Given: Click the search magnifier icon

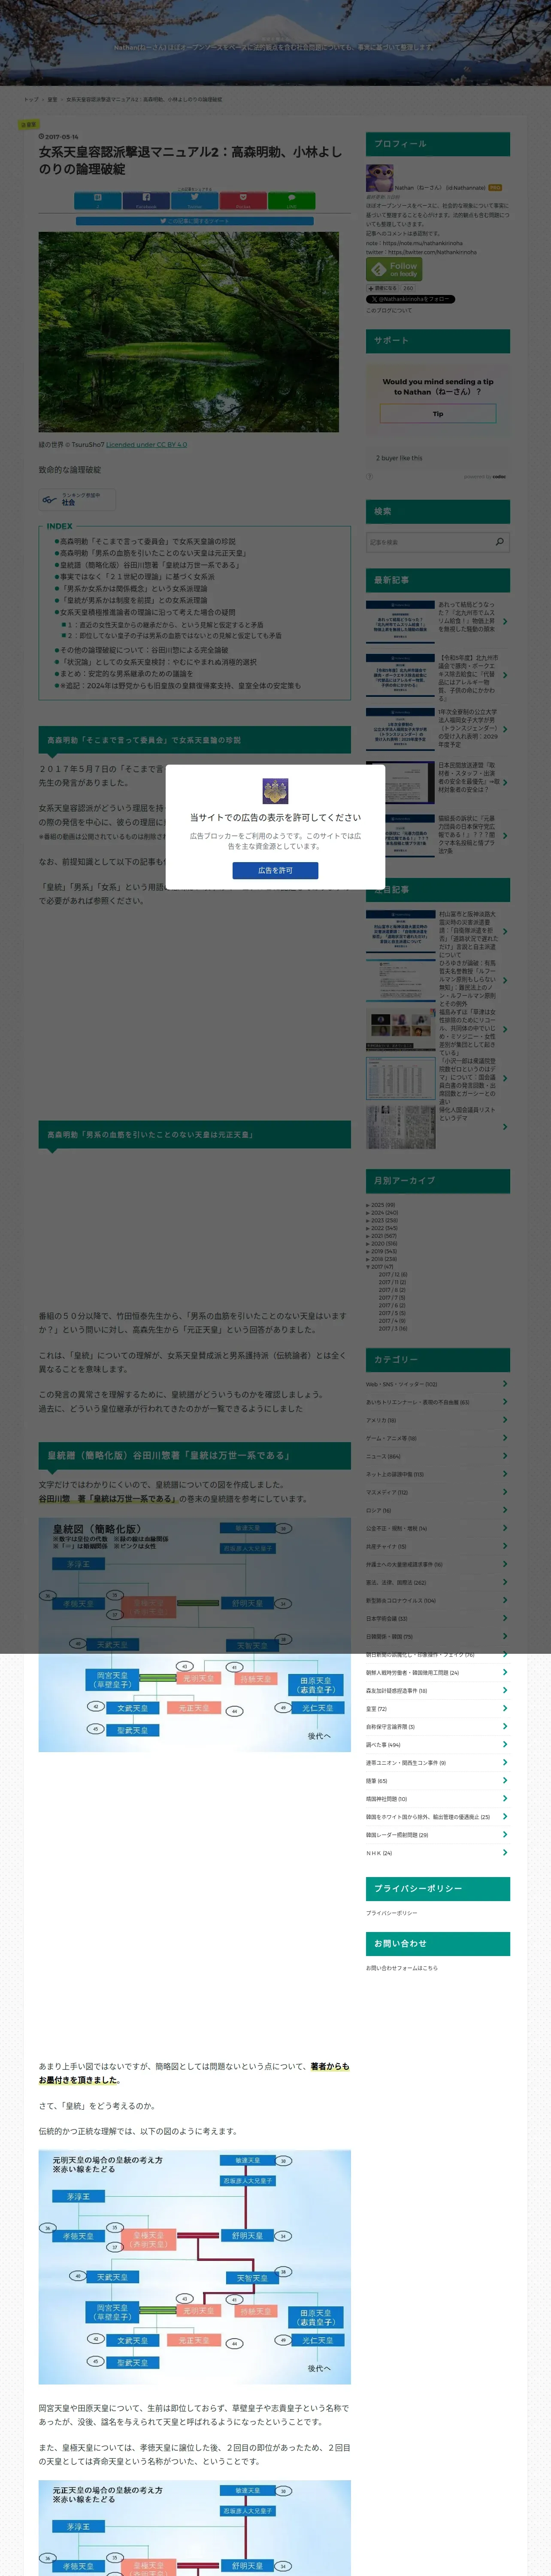Looking at the screenshot, I should tap(500, 541).
